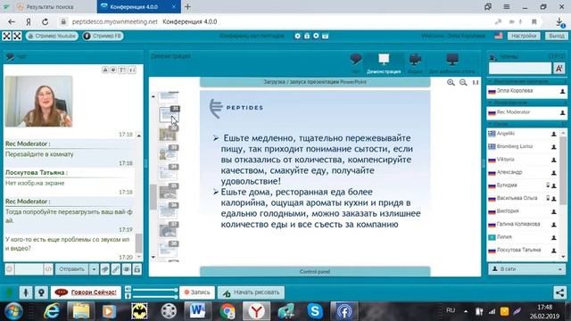This screenshot has width=571, height=321.
Task: Open the Стример FB streamer
Action: click(103, 36)
